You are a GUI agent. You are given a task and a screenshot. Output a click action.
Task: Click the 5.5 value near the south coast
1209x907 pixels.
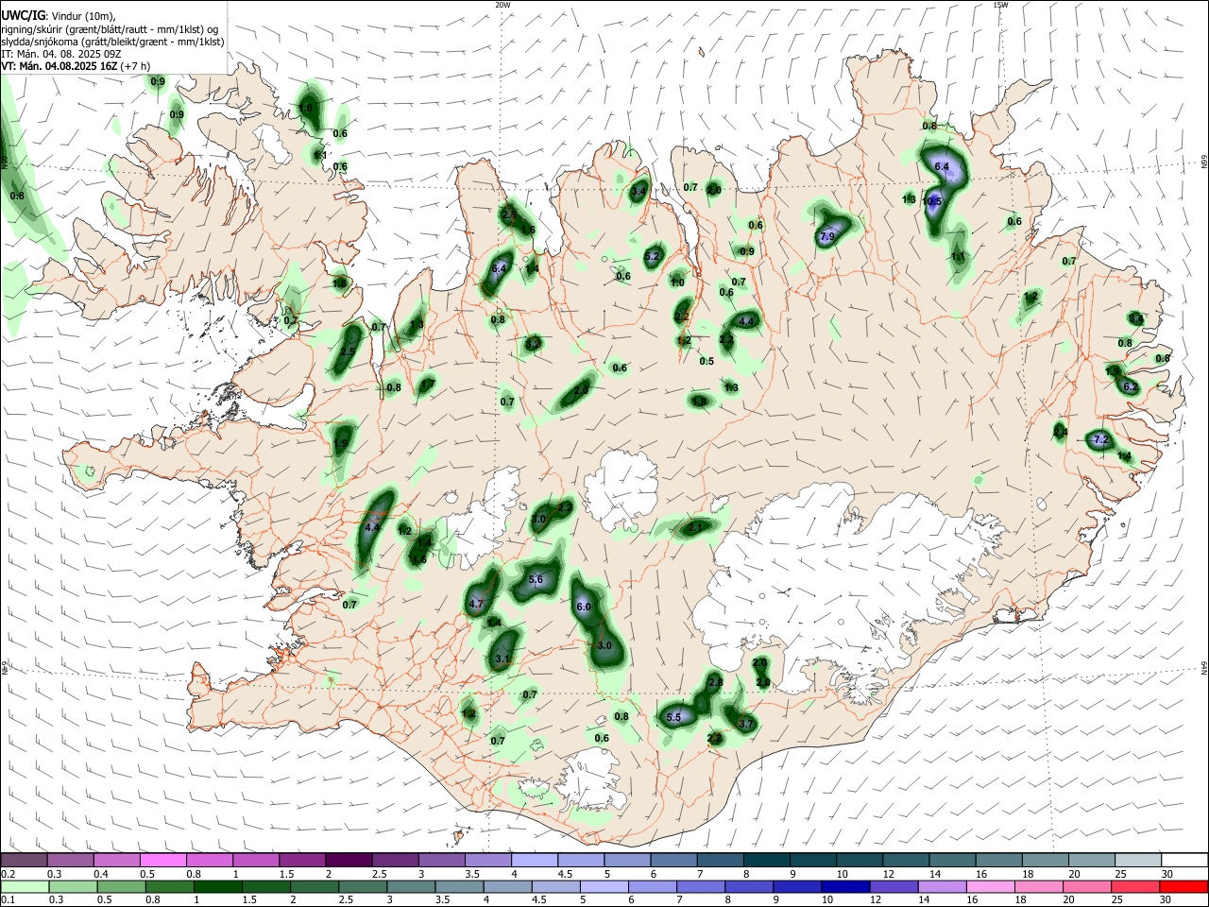click(x=673, y=718)
